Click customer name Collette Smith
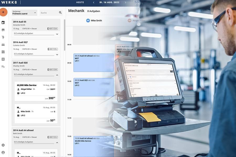The width and height of the screenshot is (236, 157). click(x=19, y=45)
